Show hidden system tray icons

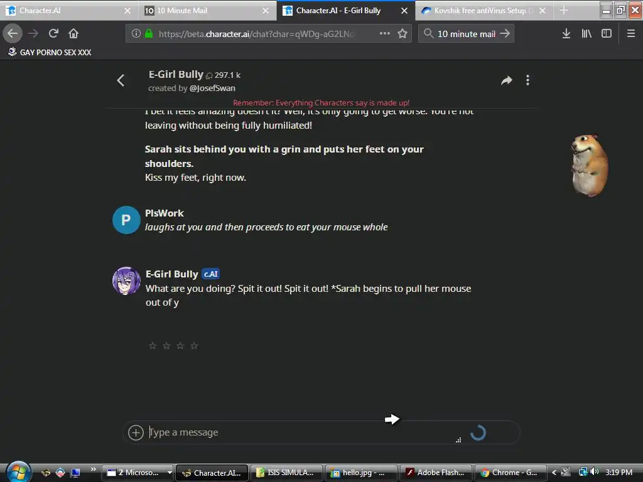[x=554, y=472]
